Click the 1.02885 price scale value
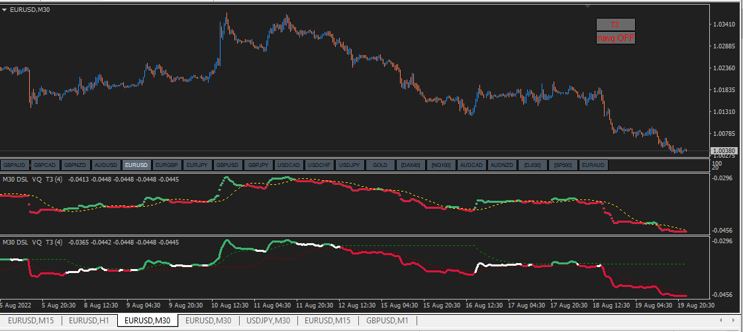The image size is (743, 332). (724, 46)
